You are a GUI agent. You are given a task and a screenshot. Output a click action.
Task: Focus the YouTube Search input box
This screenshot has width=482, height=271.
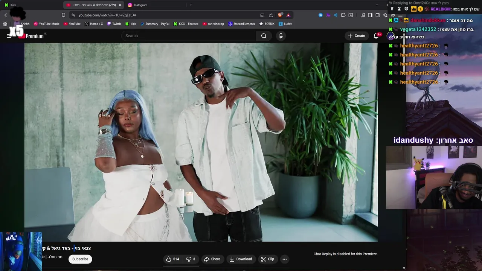click(188, 36)
